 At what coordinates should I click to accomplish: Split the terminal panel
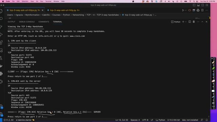[x=190, y=22]
